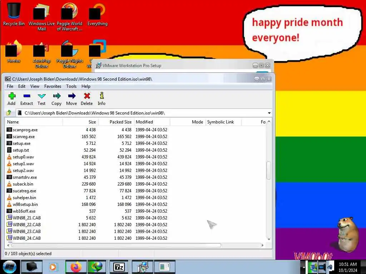366x274 pixels.
Task: Open the Tools menu
Action: click(71, 86)
